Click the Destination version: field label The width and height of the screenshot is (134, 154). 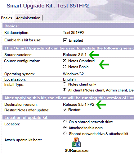(x=21, y=105)
